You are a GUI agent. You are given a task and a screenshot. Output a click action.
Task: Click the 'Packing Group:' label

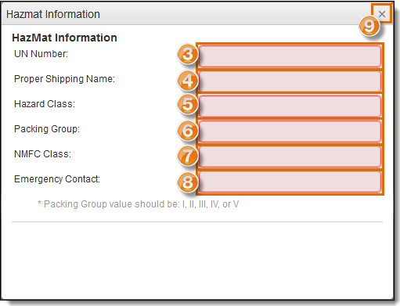(x=47, y=129)
